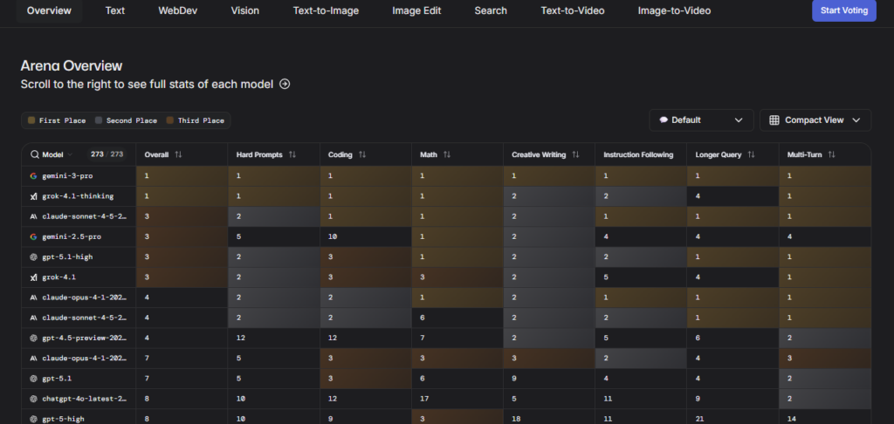
Task: Click the Coding column sort arrows
Action: tap(362, 154)
